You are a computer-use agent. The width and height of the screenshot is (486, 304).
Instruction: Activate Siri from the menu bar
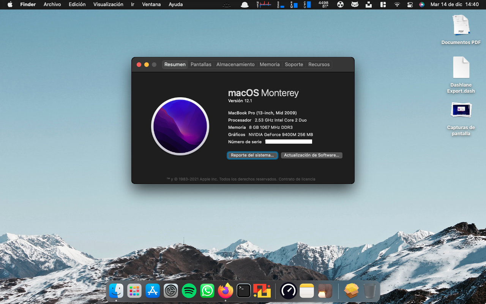point(422,5)
